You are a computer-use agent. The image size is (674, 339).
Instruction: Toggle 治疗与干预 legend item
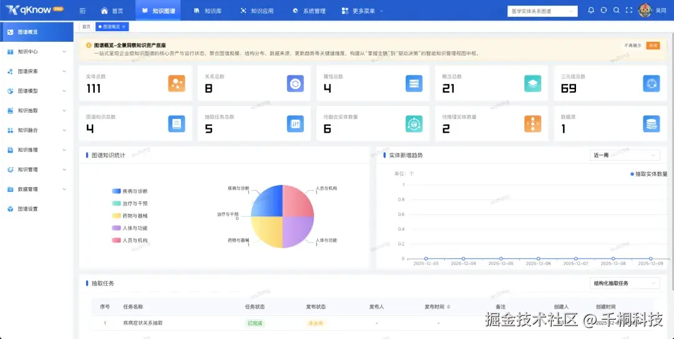coord(129,203)
